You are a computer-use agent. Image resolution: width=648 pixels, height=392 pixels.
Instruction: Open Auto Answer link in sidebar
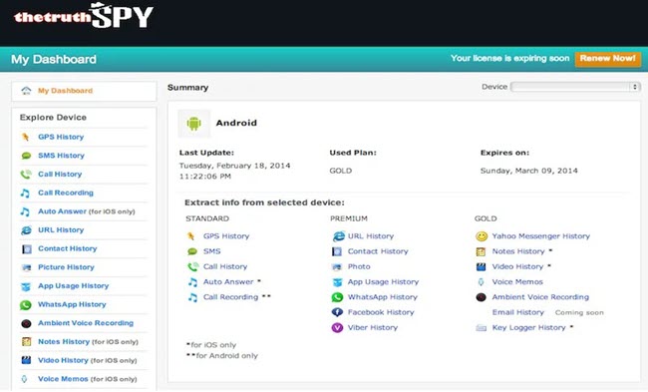(62, 211)
